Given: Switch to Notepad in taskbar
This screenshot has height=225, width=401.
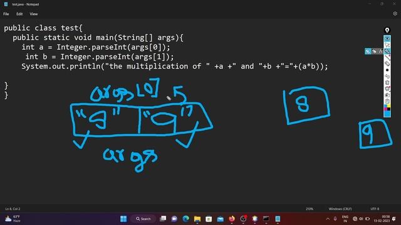Looking at the screenshot, I should [278, 219].
